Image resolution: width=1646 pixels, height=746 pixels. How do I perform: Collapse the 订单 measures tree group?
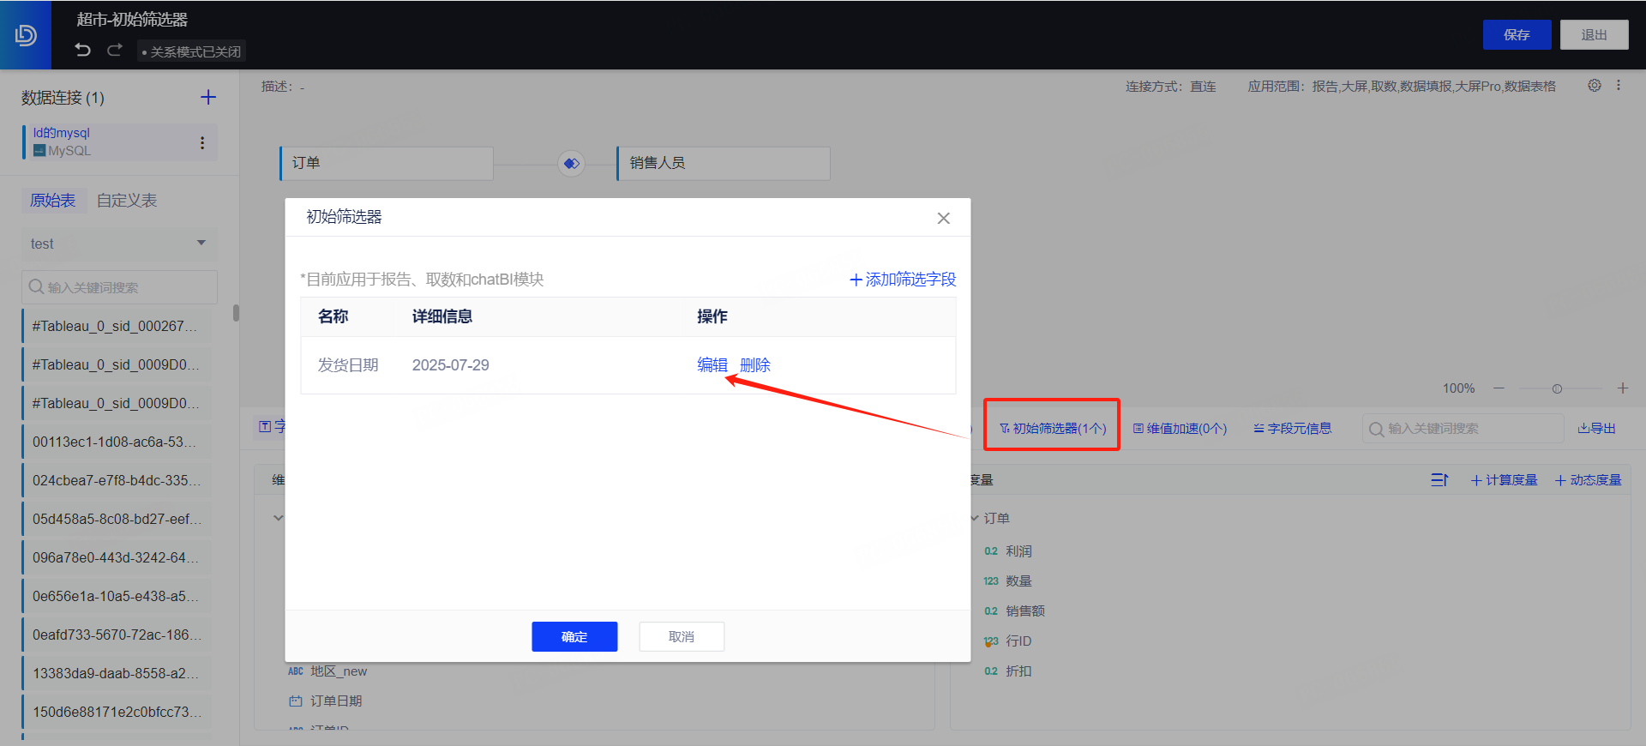pyautogui.click(x=975, y=518)
